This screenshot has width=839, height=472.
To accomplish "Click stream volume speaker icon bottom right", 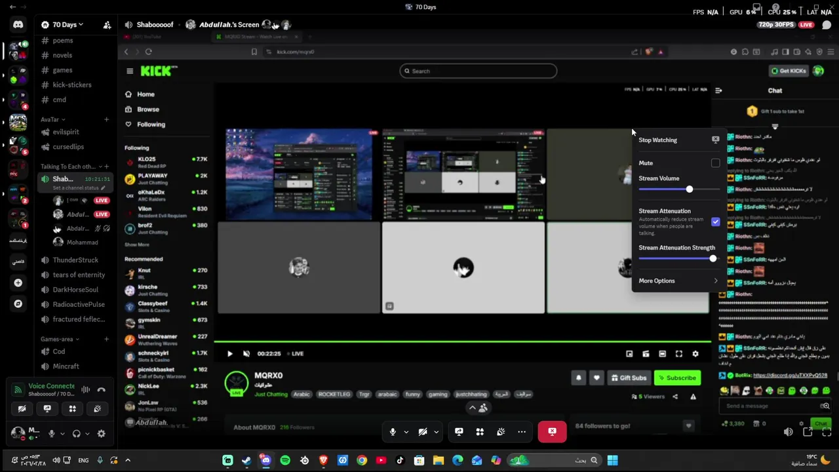I will click(x=788, y=431).
